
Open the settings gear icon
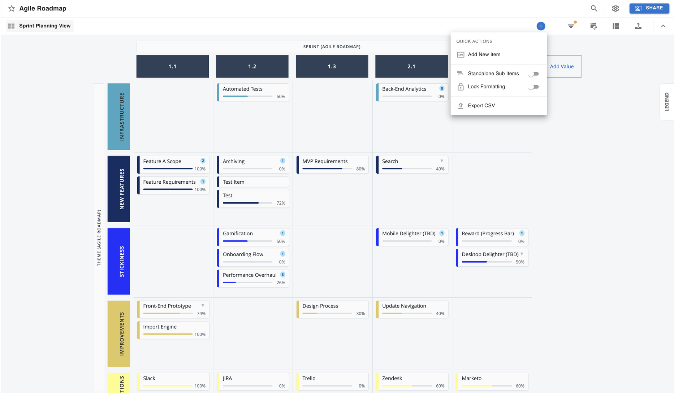coord(615,8)
